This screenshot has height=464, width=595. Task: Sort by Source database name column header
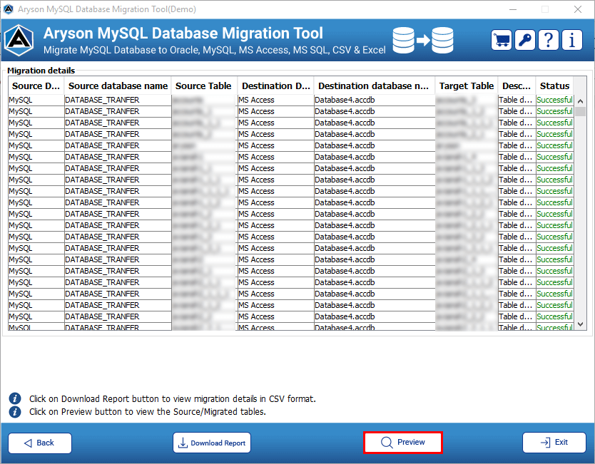118,86
